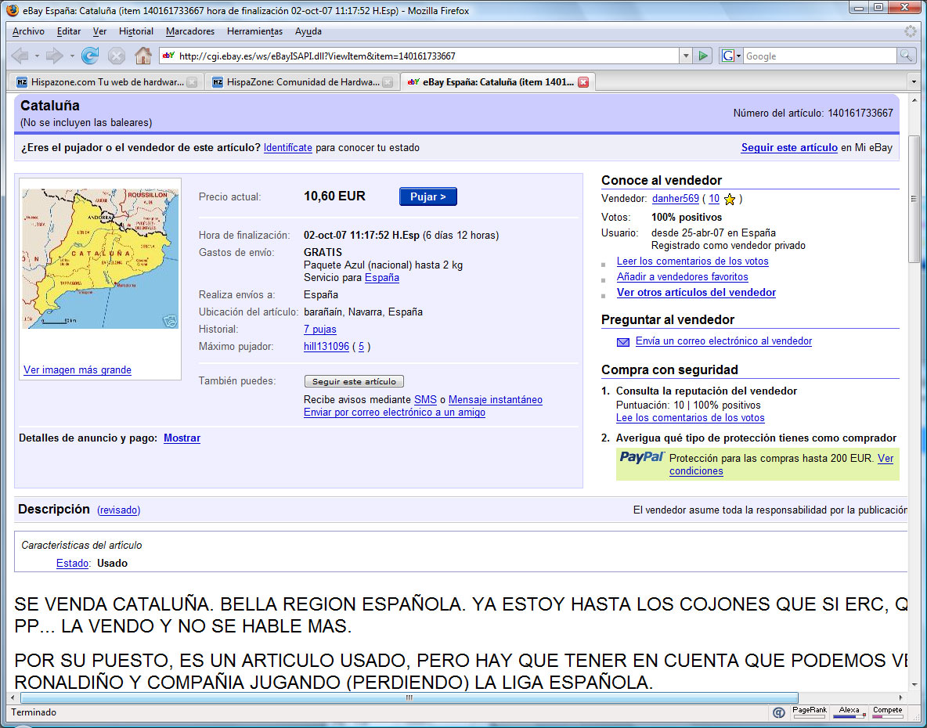Click Envía un correo electrónico al vendedor
This screenshot has height=728, width=927.
point(723,341)
